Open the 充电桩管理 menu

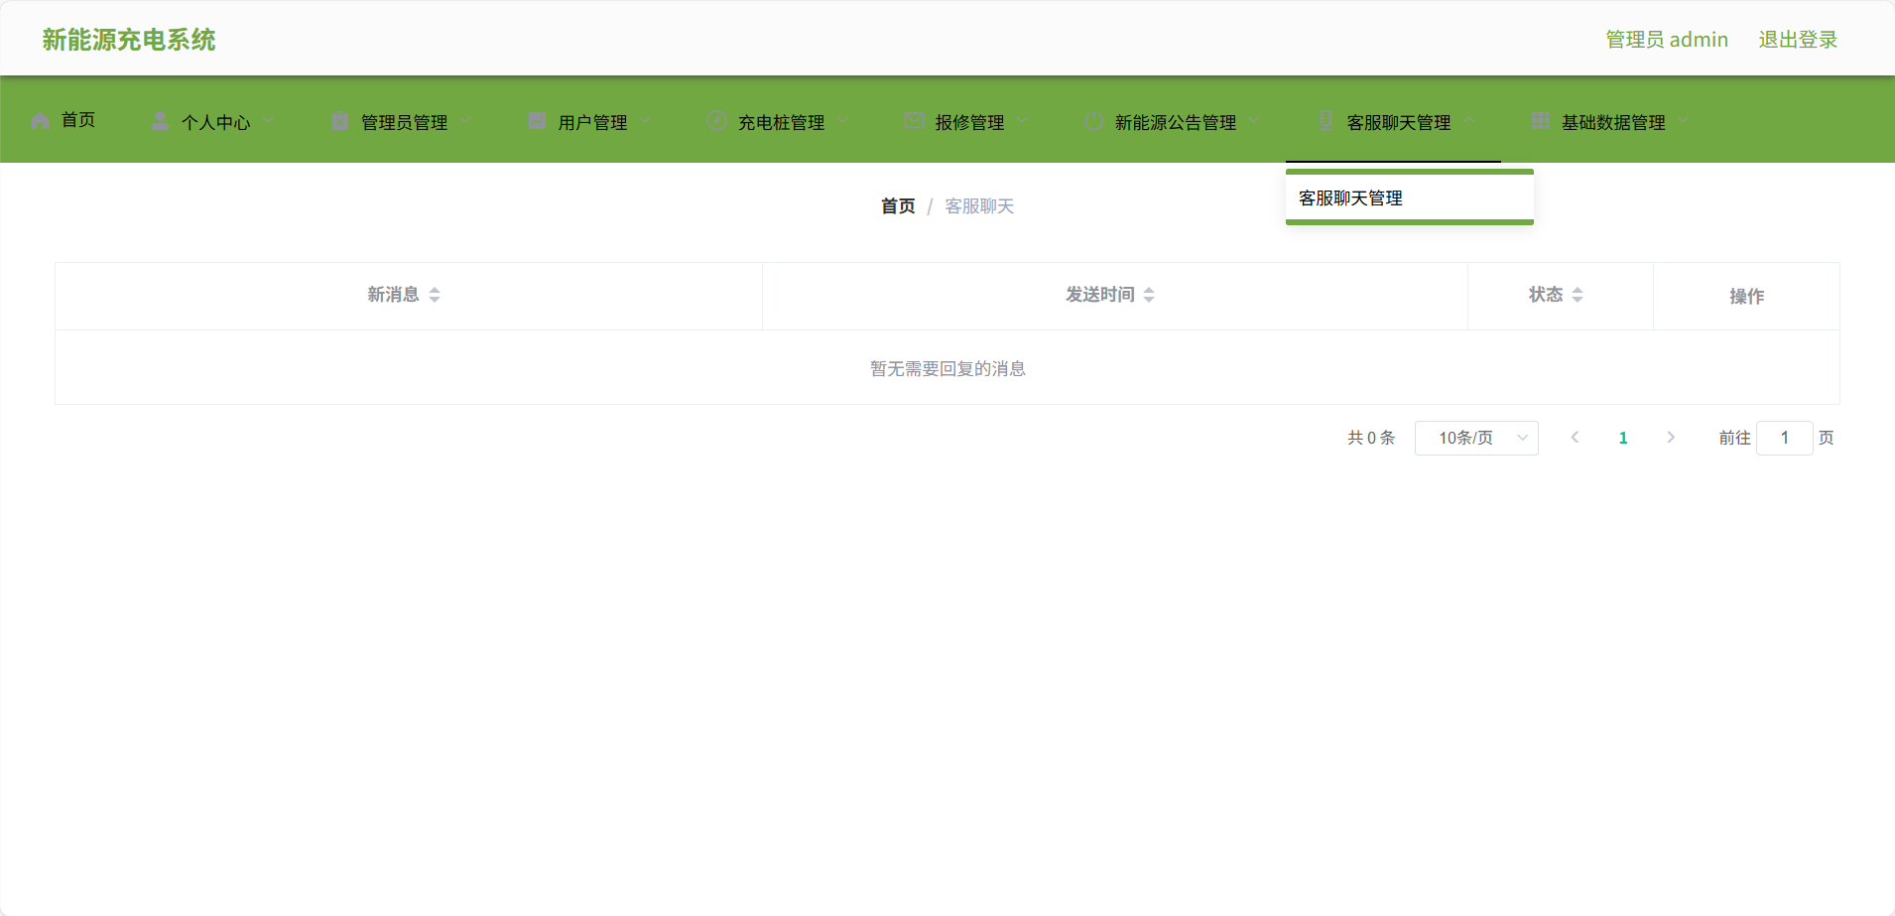(779, 121)
